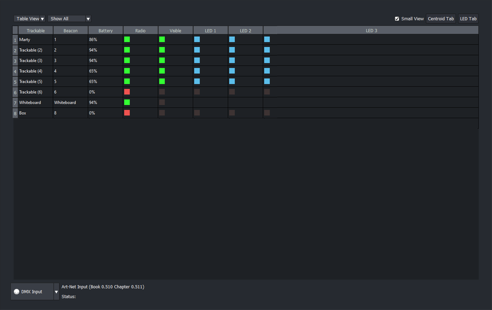The height and width of the screenshot is (310, 492).
Task: Click the red Radio indicator for Trackable (6)
Action: tap(127, 92)
